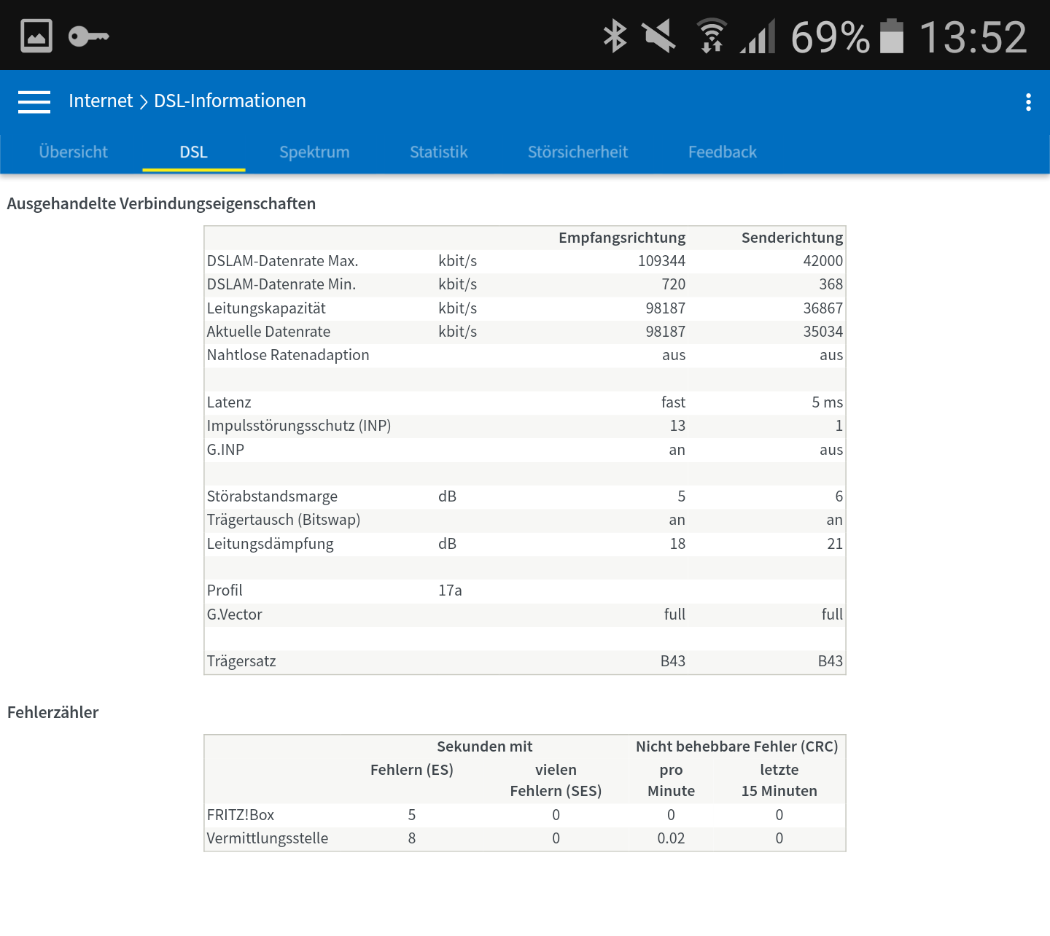Tap the mobile signal strength icon
1050x936 pixels.
click(x=758, y=36)
